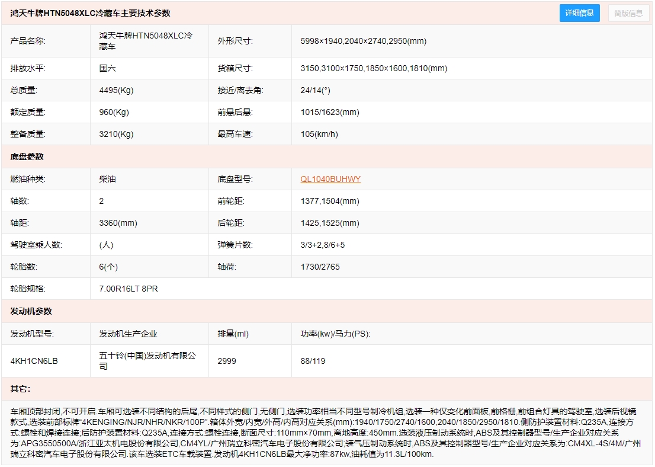Click the front track value 1377,1504(mm)
This screenshot has width=655, height=467.
(x=330, y=201)
